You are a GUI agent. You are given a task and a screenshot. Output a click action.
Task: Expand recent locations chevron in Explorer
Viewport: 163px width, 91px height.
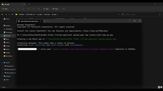9,14
